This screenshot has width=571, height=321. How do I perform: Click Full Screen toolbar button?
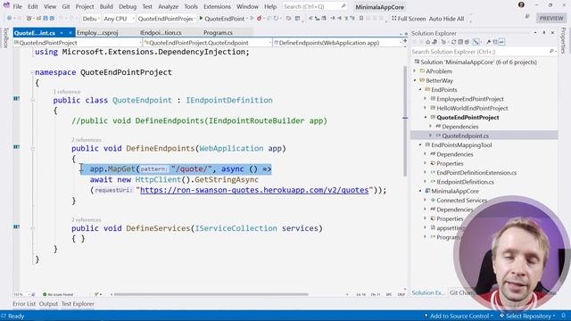coord(409,18)
